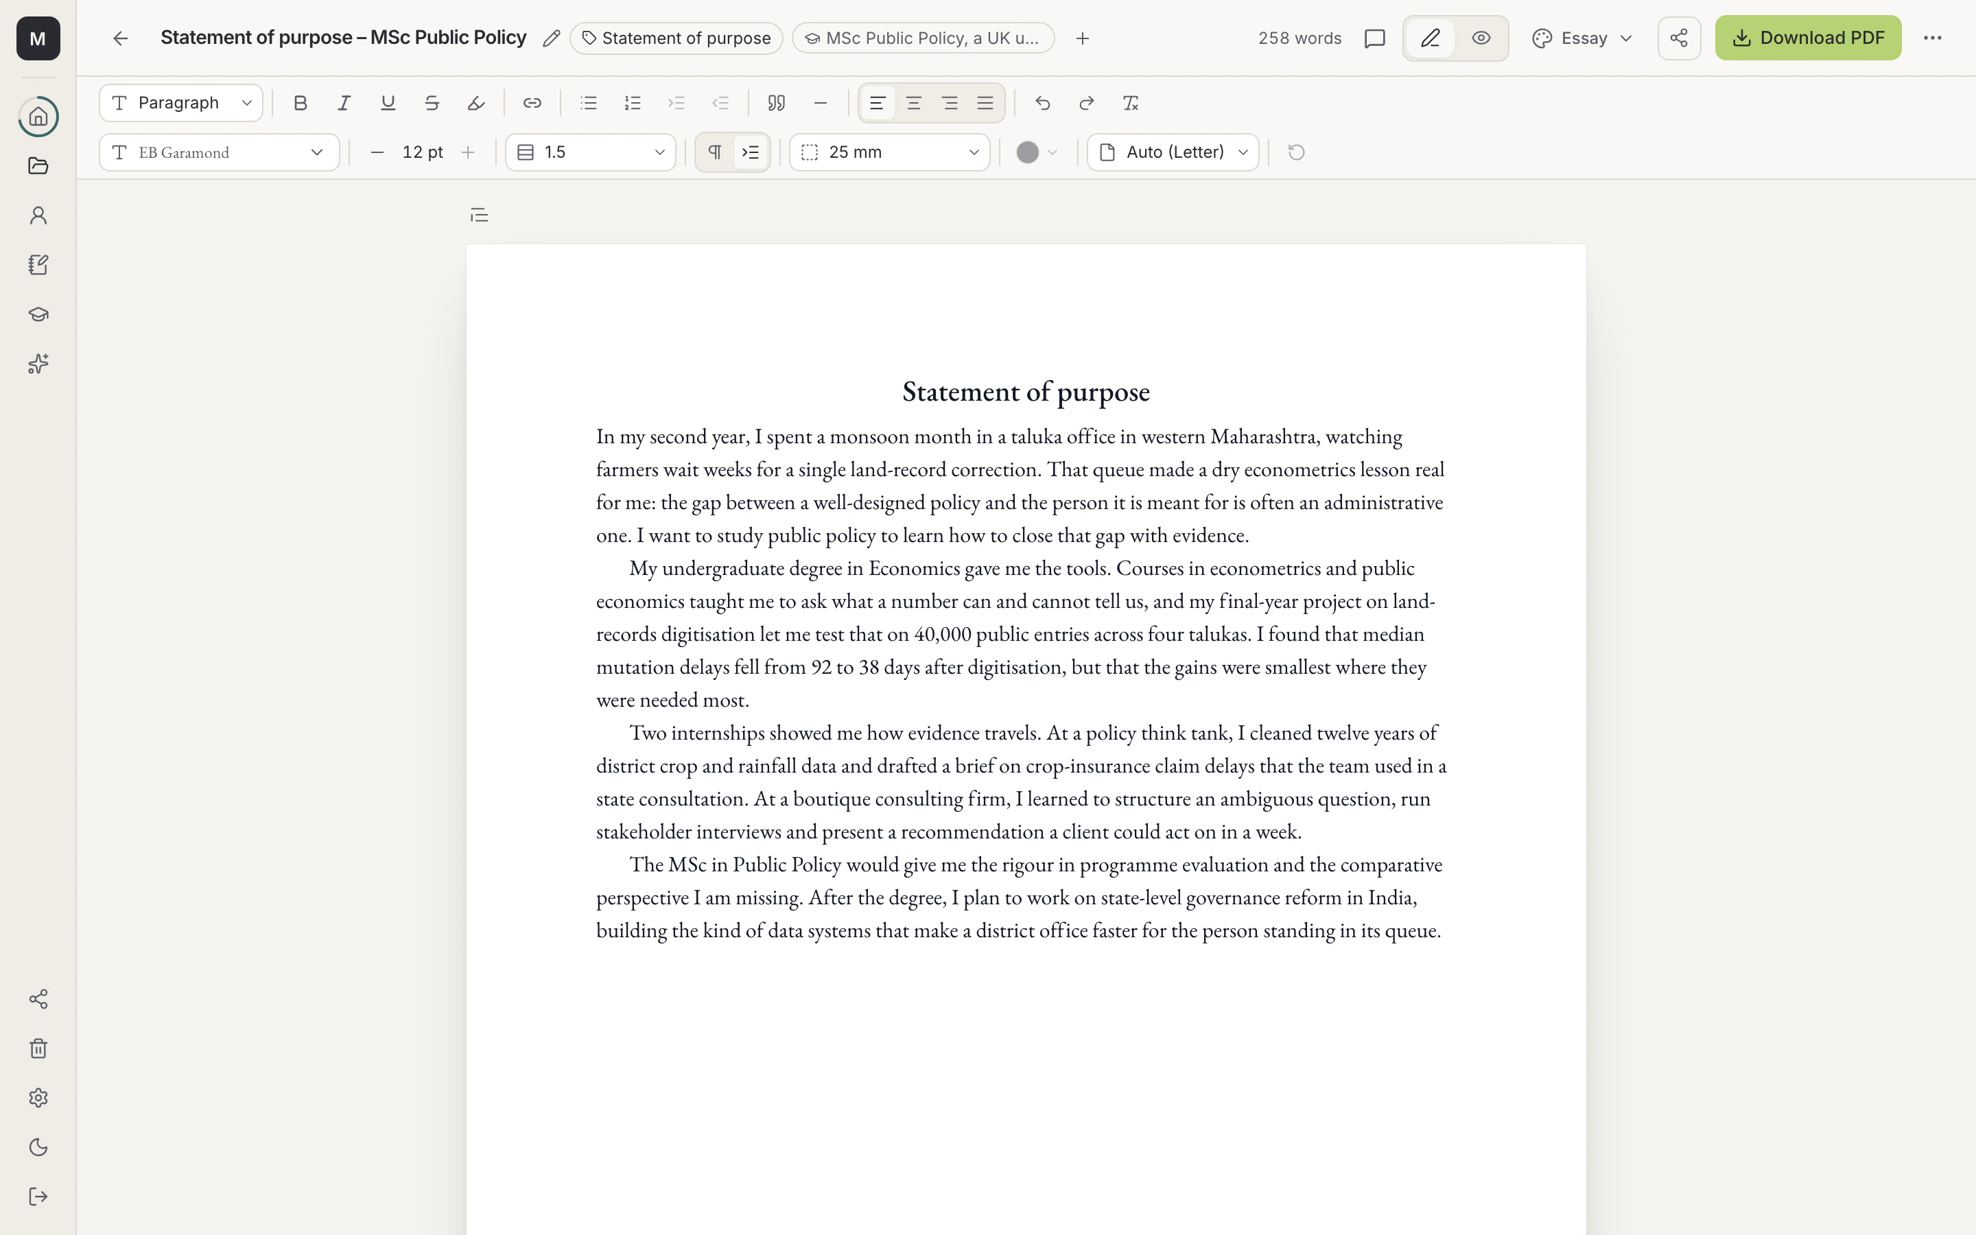Click the document title text in header
The width and height of the screenshot is (1976, 1235).
(343, 38)
